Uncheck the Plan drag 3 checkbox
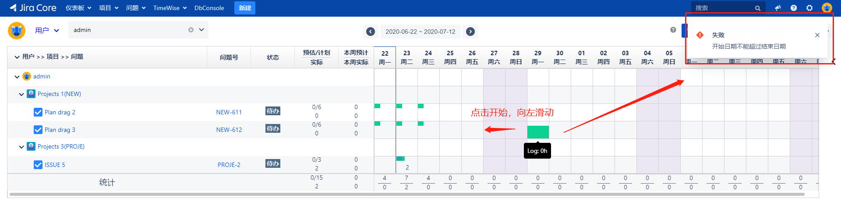The height and width of the screenshot is (209, 841). [38, 130]
